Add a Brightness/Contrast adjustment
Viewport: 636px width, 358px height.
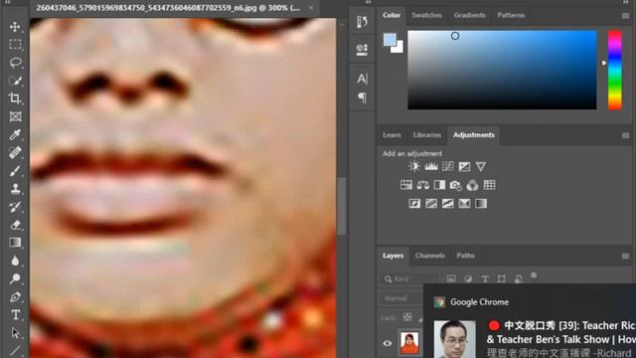point(414,166)
